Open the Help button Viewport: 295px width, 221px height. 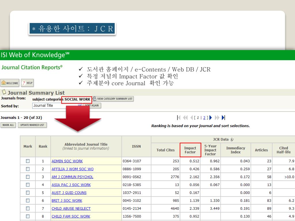(27, 83)
